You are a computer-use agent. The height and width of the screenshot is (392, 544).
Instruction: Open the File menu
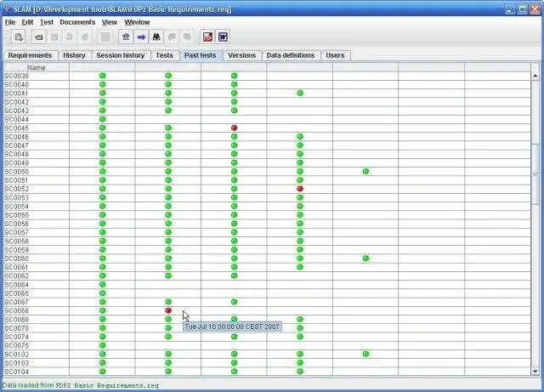click(10, 22)
